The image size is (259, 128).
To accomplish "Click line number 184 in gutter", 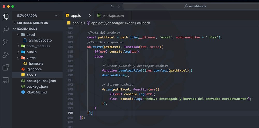I will point(70,47).
